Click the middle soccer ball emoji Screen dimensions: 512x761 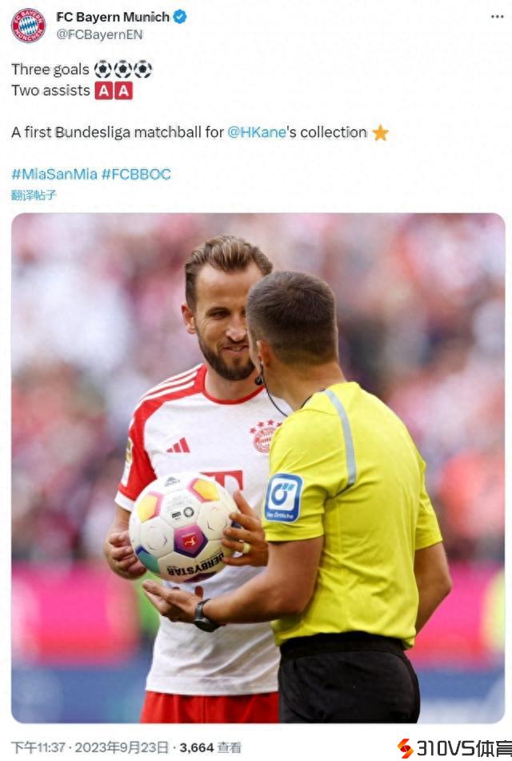point(122,70)
